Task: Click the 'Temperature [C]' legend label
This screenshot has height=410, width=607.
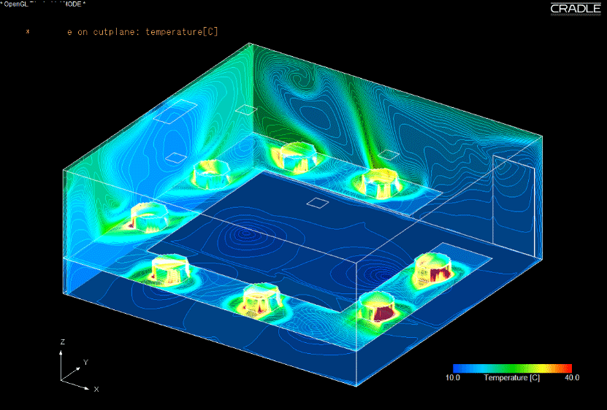Action: [x=512, y=378]
